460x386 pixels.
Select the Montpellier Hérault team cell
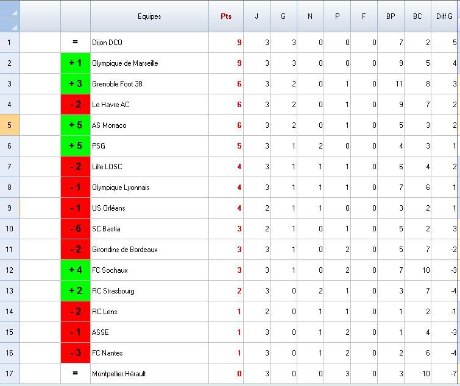tap(149, 374)
